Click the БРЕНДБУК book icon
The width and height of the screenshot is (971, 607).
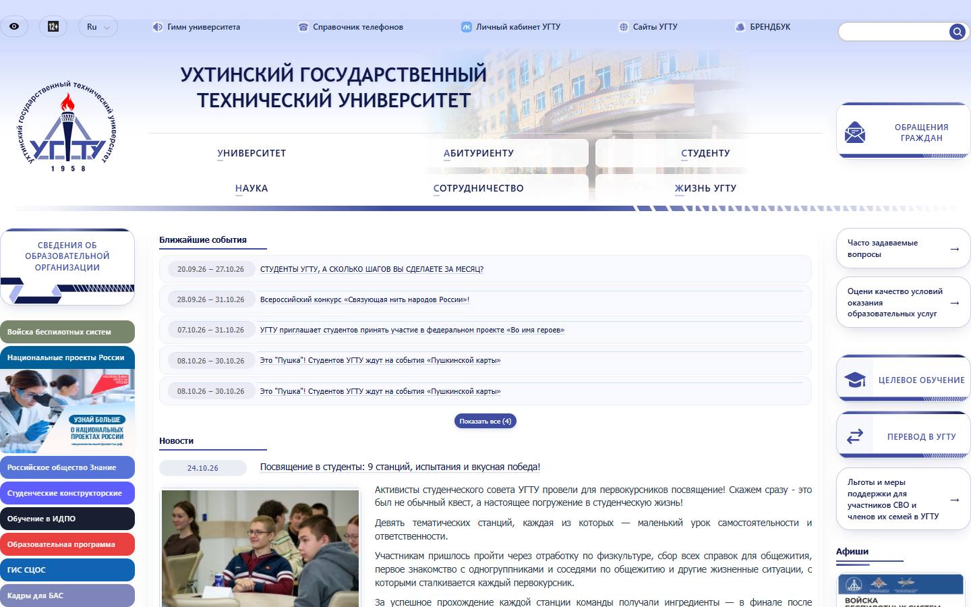pos(740,27)
